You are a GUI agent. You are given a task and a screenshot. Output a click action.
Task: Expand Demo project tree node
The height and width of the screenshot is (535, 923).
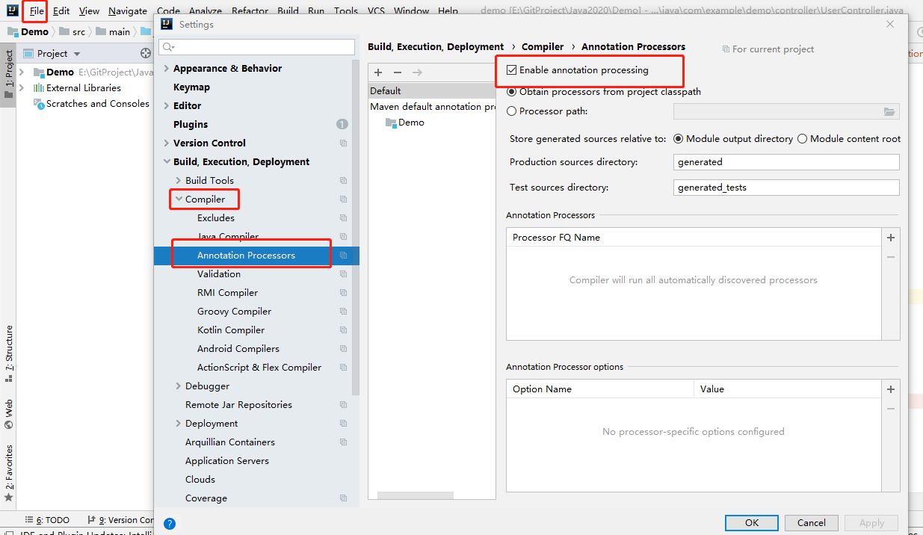(22, 72)
